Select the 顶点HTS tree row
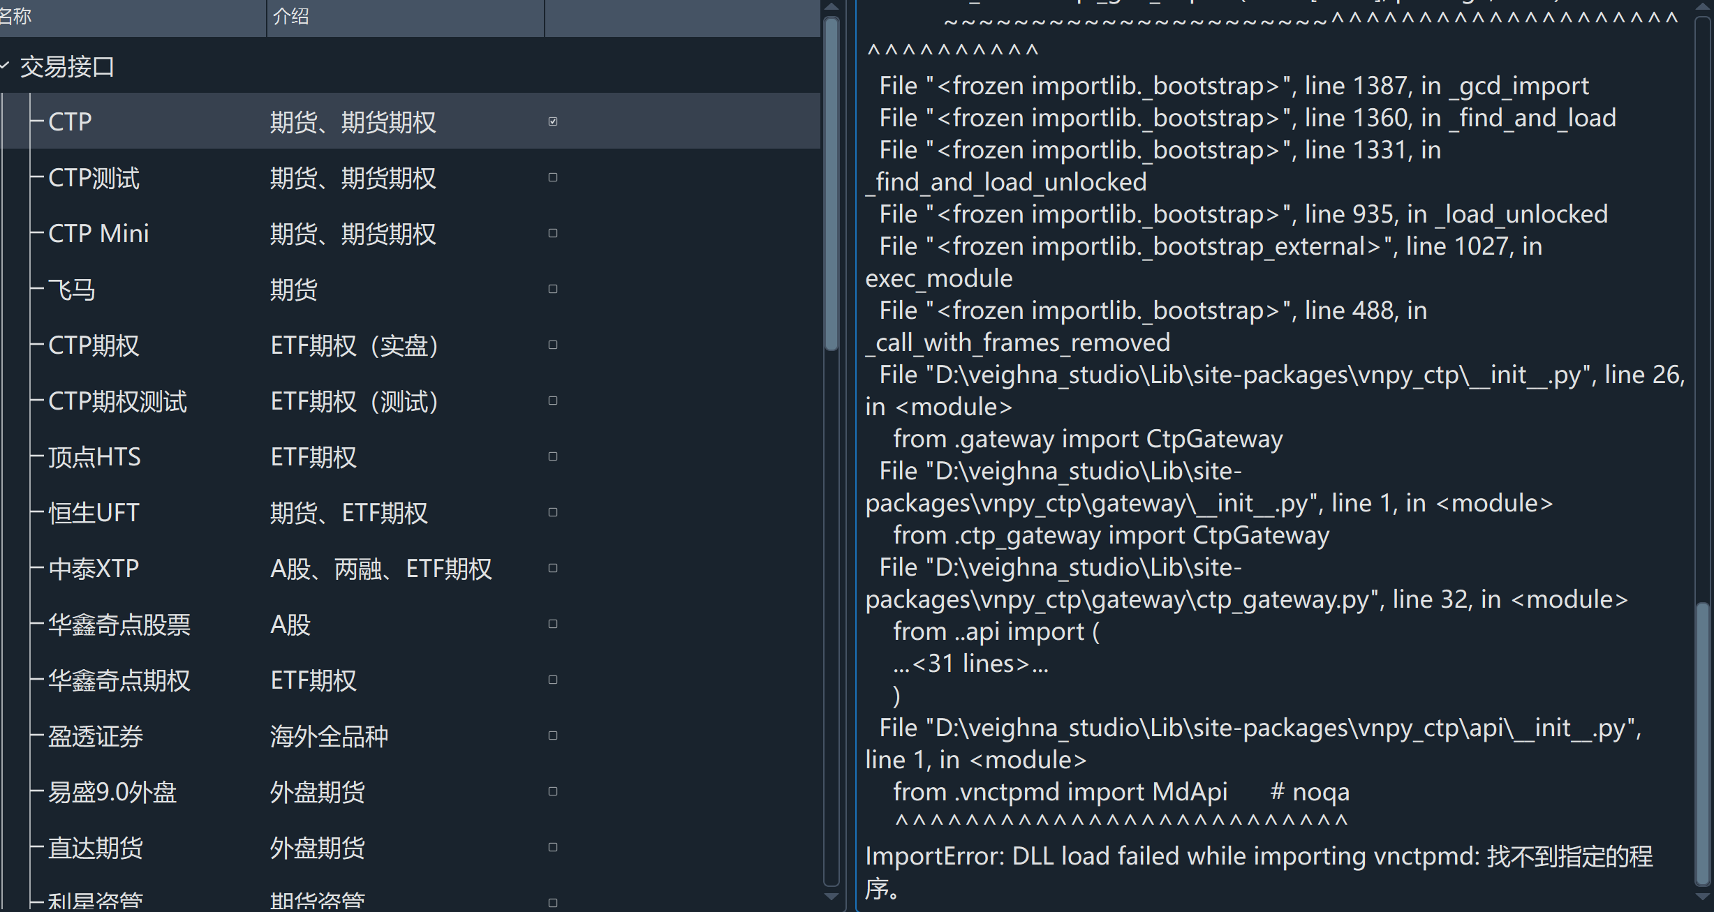Screen dimensions: 1714x912 click(x=94, y=457)
